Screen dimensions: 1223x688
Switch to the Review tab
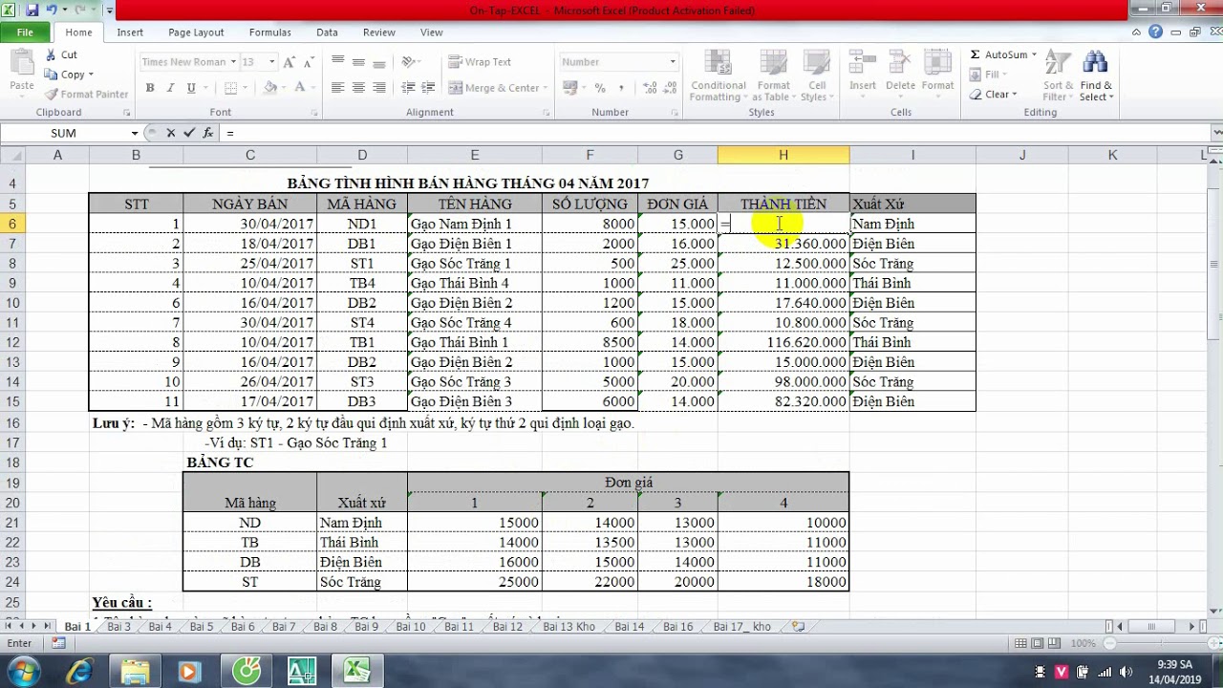coord(378,32)
